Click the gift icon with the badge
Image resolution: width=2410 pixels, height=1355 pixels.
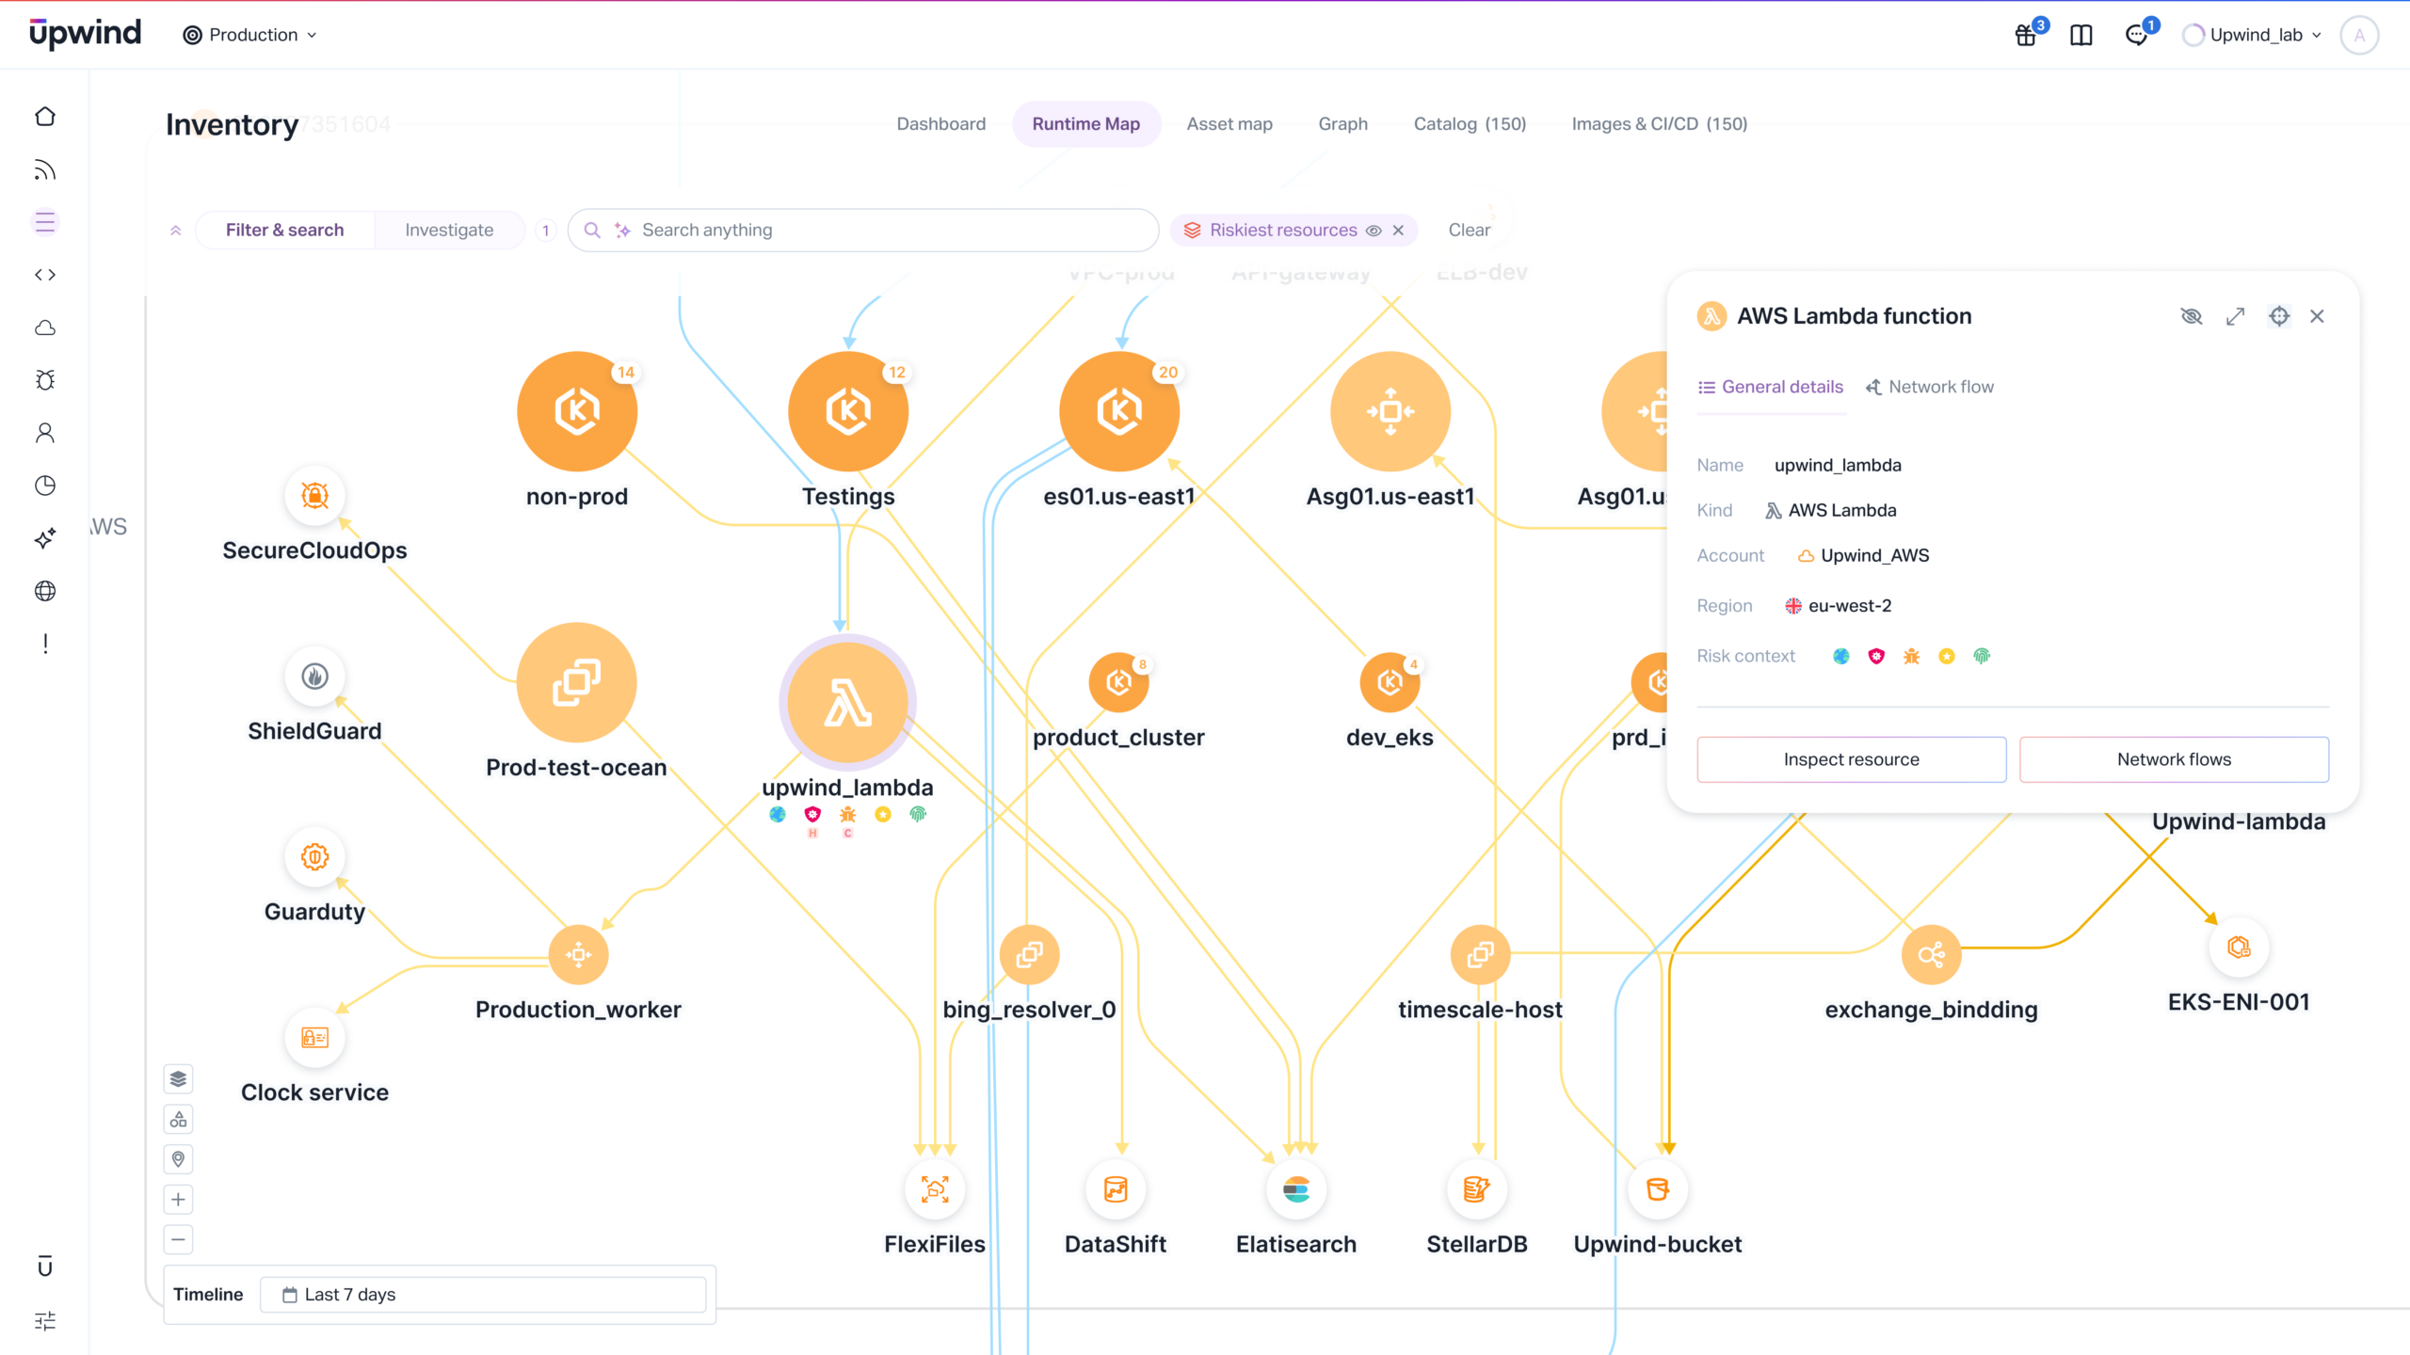pos(2026,36)
